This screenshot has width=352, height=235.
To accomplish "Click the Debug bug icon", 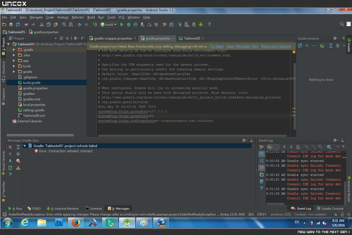I will (x=129, y=24).
